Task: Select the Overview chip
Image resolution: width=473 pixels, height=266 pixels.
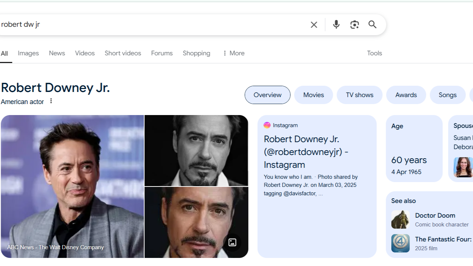Action: (x=268, y=95)
